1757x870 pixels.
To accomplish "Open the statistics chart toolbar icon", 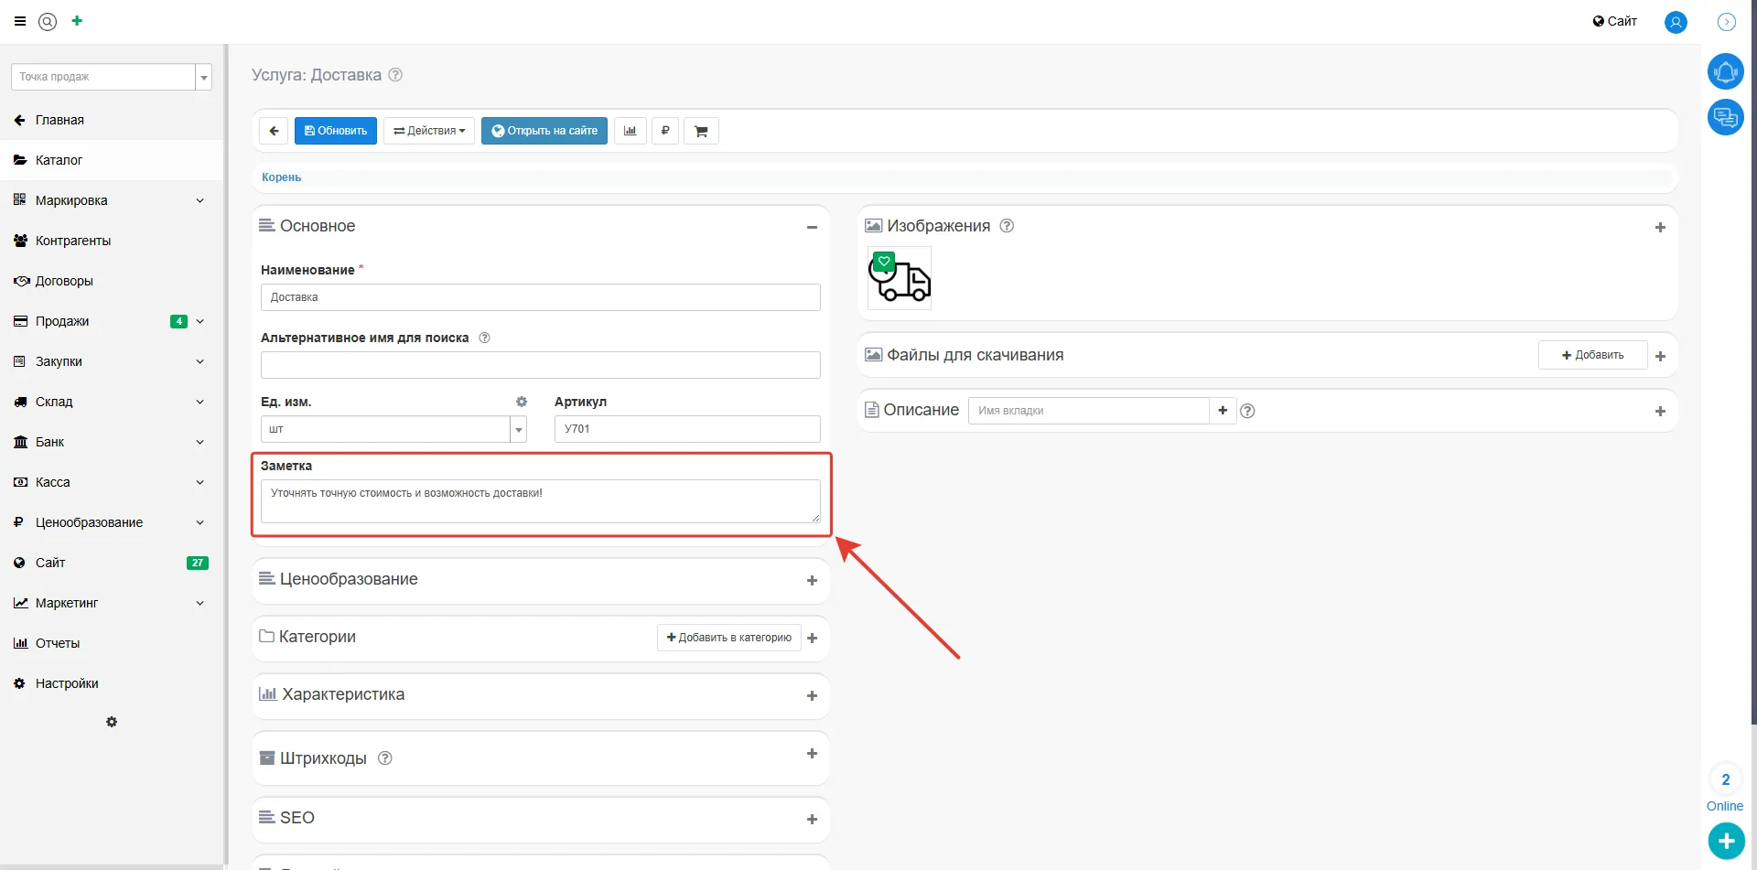I will click(x=630, y=131).
